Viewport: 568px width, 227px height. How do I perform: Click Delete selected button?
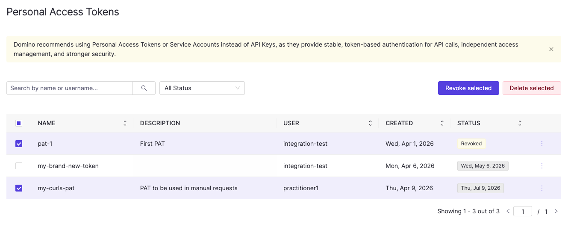(x=532, y=88)
